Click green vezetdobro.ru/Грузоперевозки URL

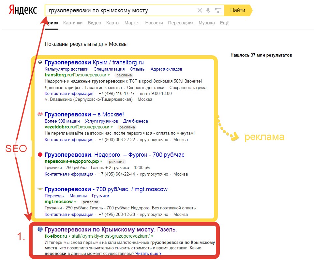coord(77,127)
